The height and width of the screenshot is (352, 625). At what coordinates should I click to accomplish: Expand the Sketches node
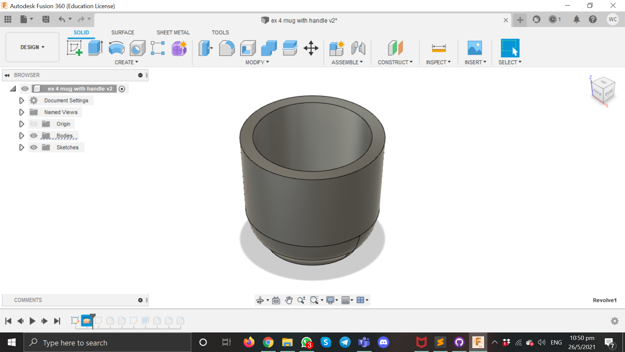[x=21, y=147]
